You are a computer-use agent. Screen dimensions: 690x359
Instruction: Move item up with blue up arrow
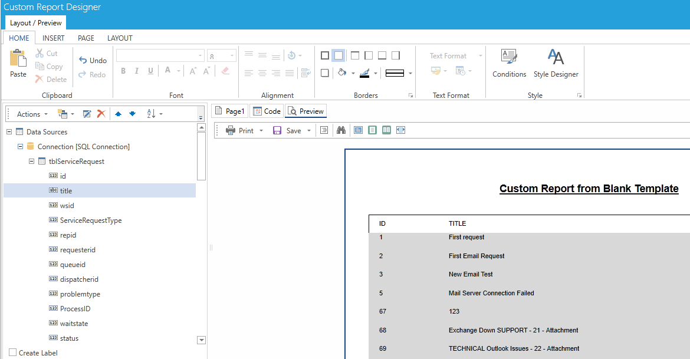(118, 114)
